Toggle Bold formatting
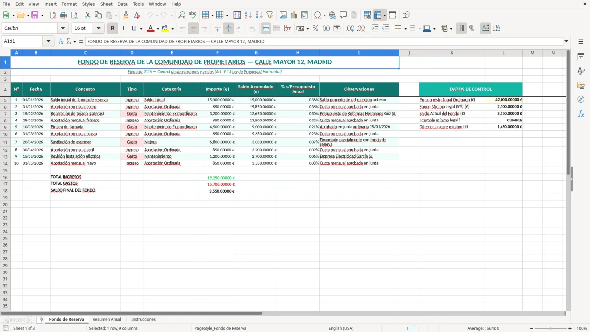The height and width of the screenshot is (332, 590). [112, 29]
